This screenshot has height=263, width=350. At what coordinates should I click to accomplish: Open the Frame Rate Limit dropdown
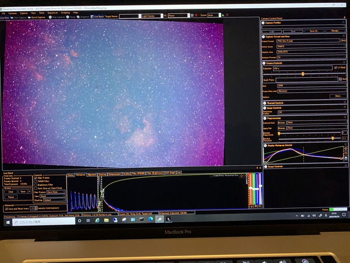[312, 91]
